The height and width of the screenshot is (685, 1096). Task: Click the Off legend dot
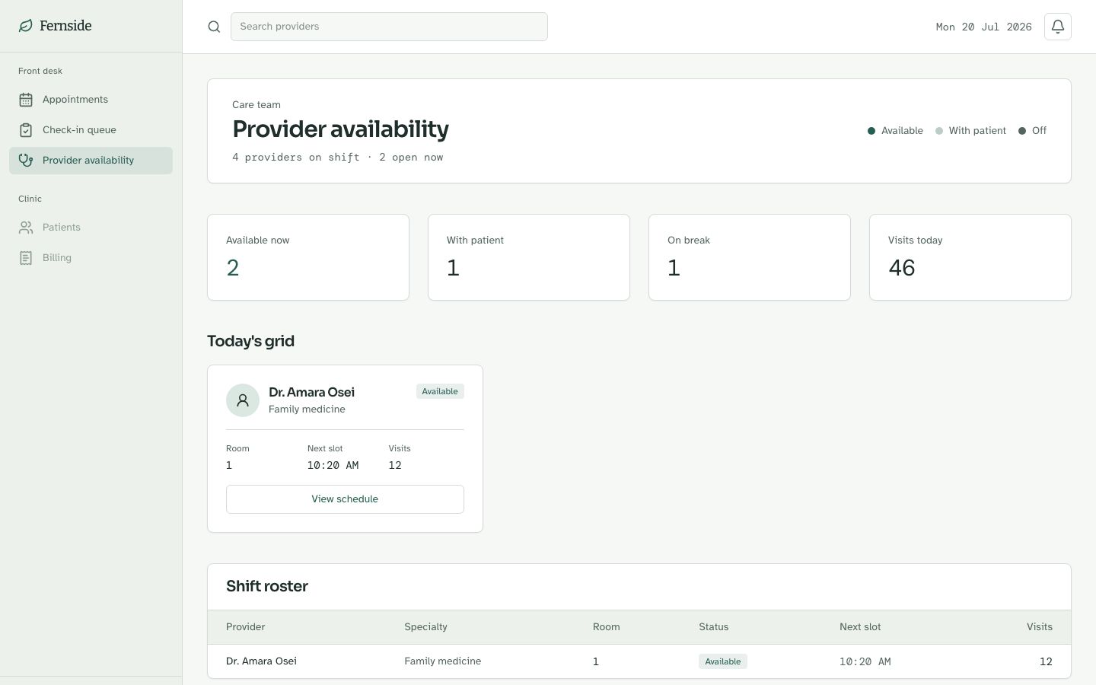(1022, 131)
